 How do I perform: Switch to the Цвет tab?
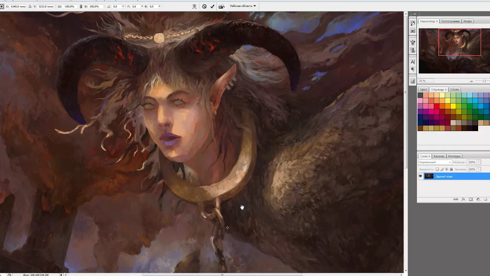tap(423, 89)
